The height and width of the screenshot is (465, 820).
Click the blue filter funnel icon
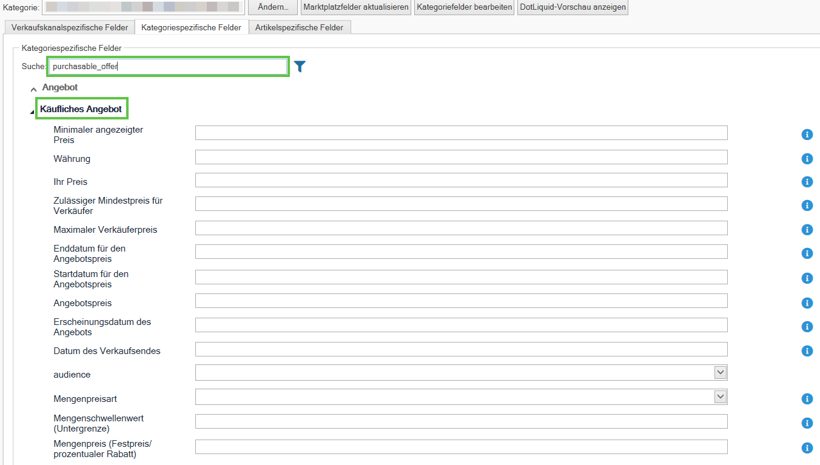(300, 66)
